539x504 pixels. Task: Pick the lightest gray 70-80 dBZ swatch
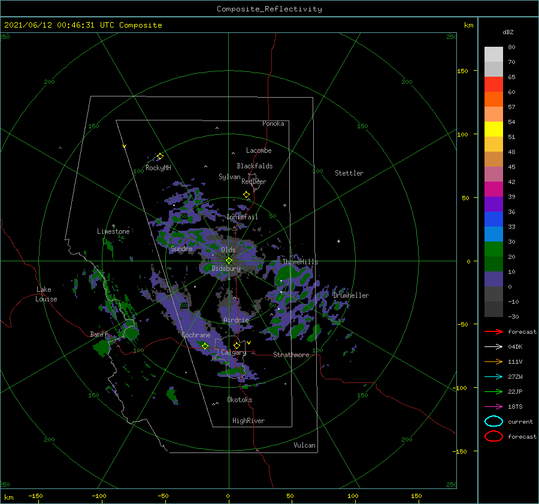[x=493, y=55]
